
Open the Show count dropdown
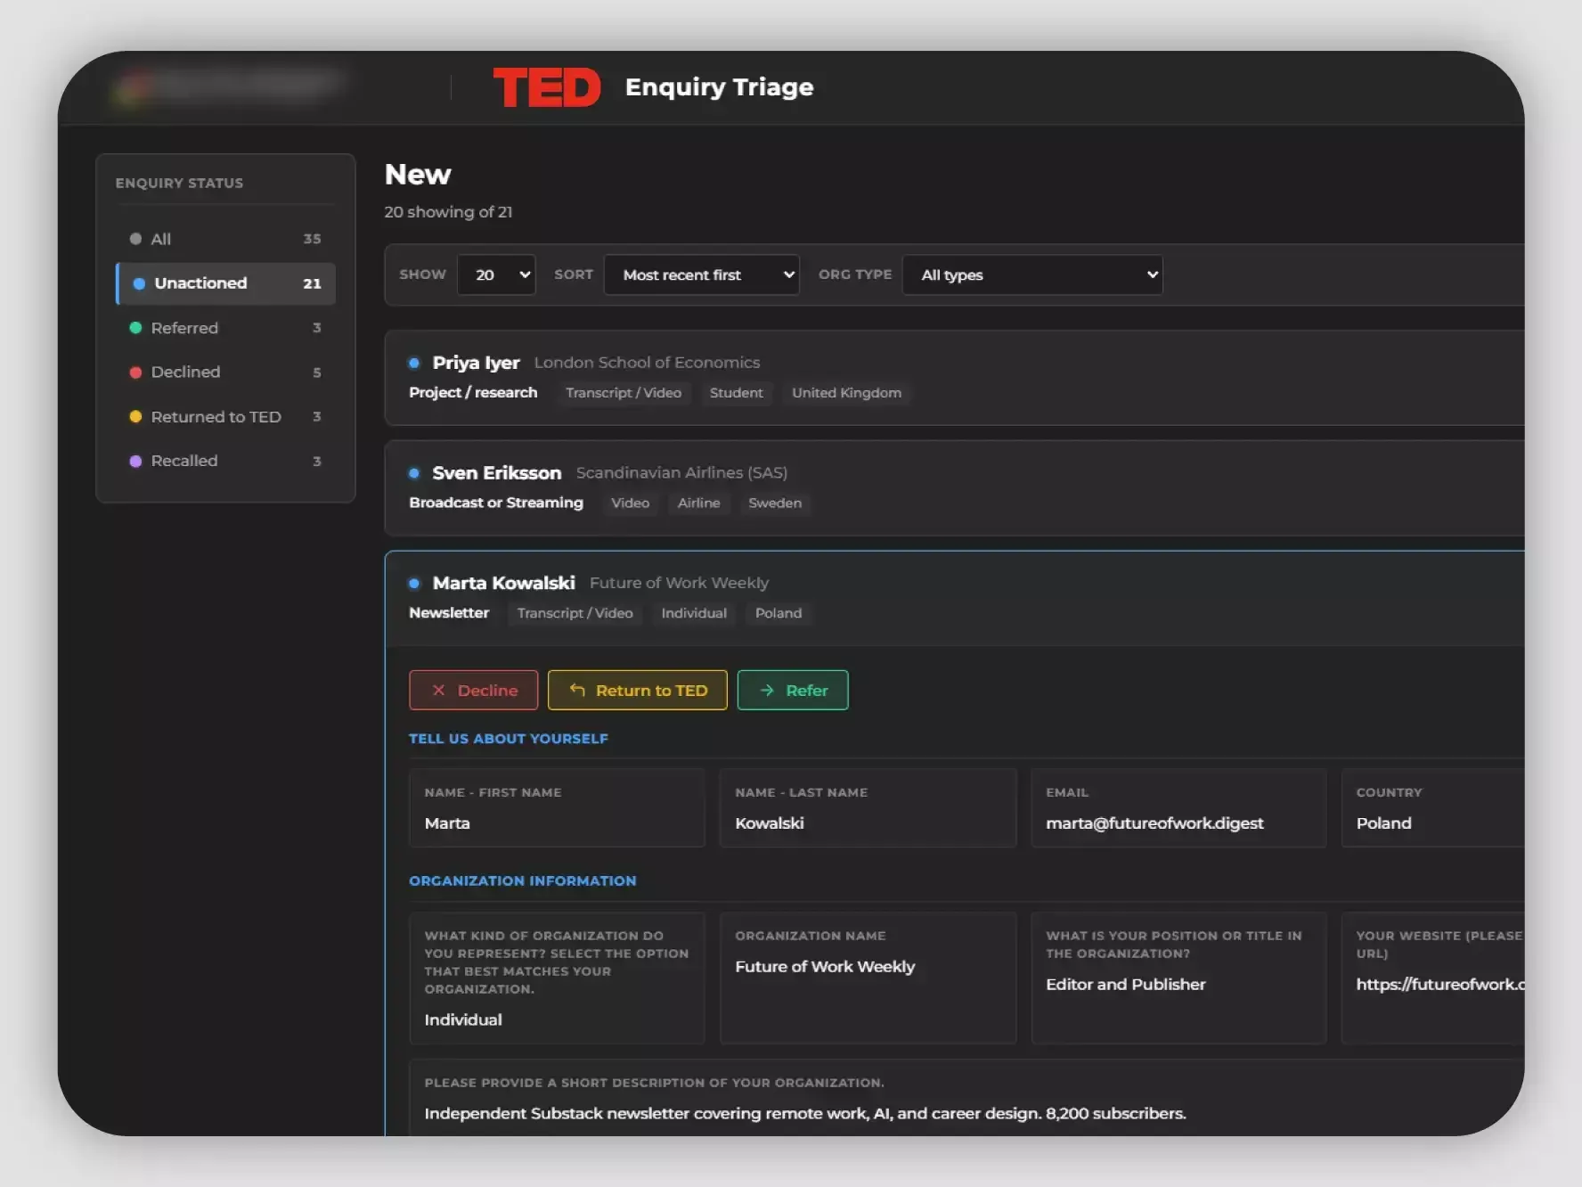496,274
